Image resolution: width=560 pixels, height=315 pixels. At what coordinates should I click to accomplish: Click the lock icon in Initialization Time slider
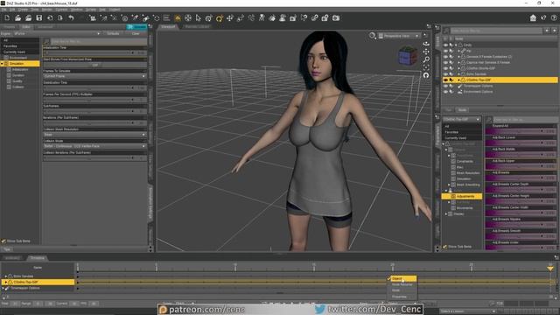[132, 52]
